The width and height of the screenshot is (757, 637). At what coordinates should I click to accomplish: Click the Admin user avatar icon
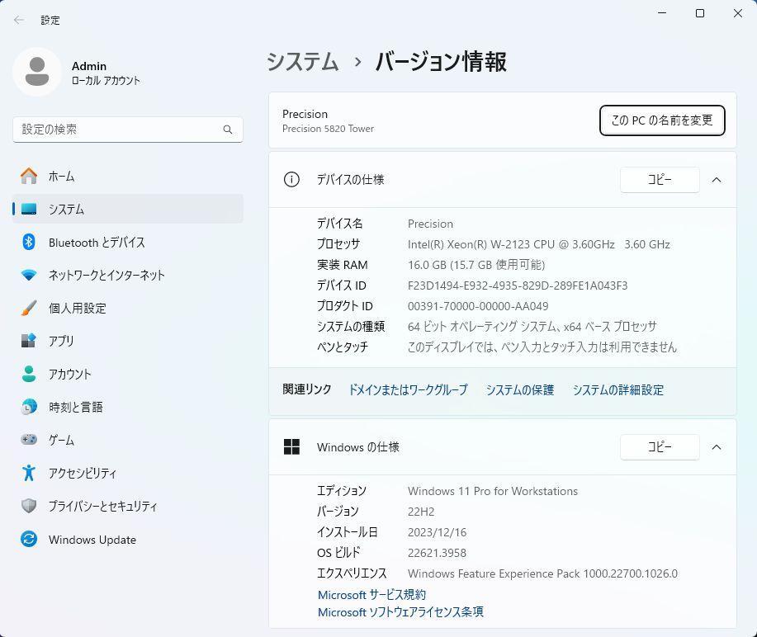click(x=37, y=72)
